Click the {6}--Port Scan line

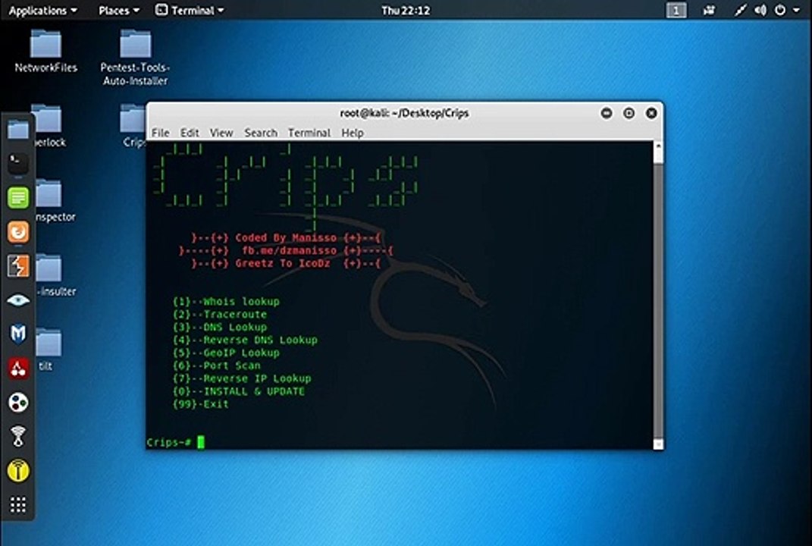217,366
